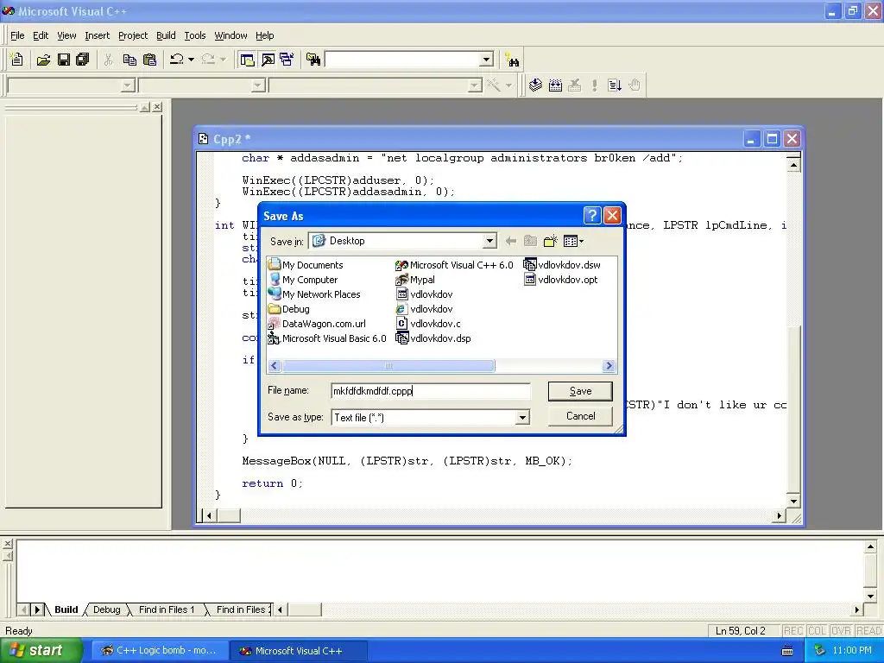The image size is (884, 663).
Task: Select the vdlovkdov.dsp project file
Action: 433,338
